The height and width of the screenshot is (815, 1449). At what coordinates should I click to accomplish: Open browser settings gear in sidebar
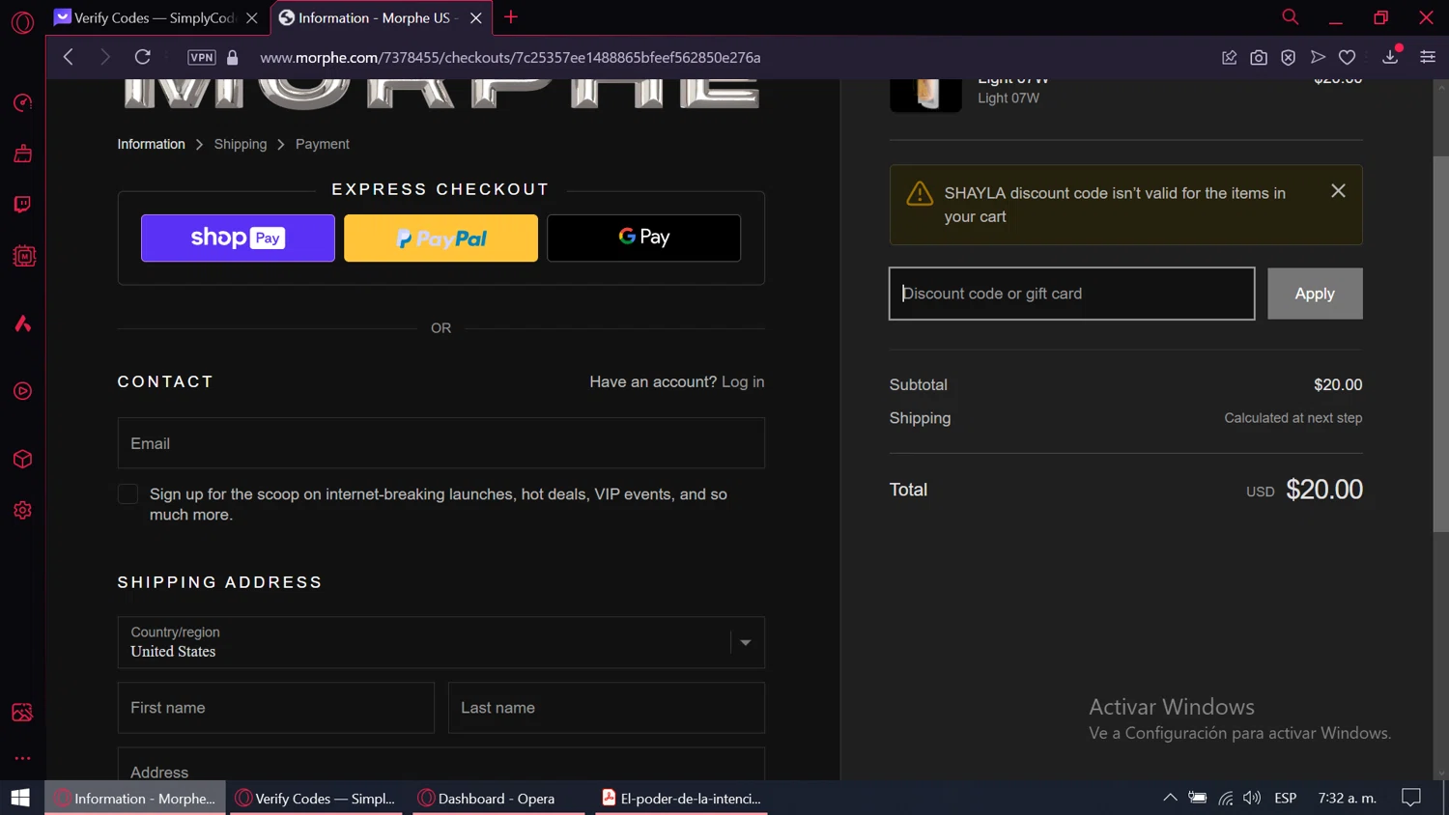[x=22, y=510]
